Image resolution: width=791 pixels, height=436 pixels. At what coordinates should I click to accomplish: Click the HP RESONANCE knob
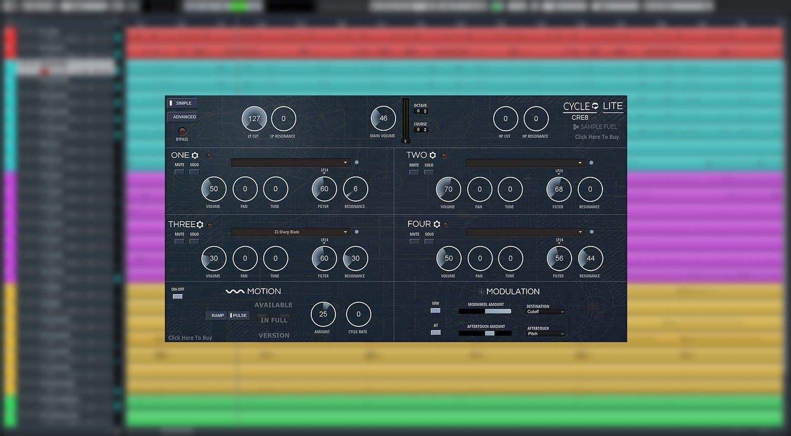click(x=536, y=118)
